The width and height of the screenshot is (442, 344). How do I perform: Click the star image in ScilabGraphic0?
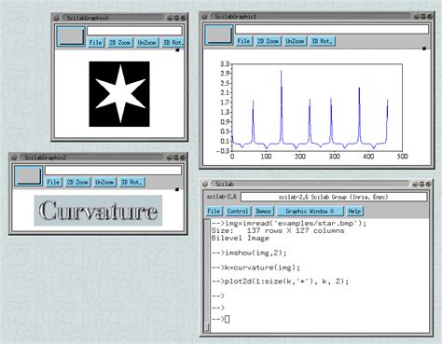pyautogui.click(x=119, y=94)
